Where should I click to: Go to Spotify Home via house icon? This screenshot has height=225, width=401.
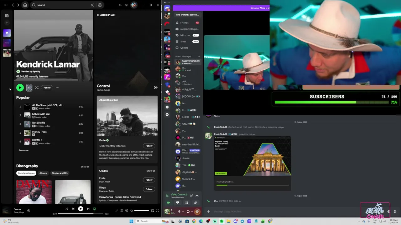[25, 5]
